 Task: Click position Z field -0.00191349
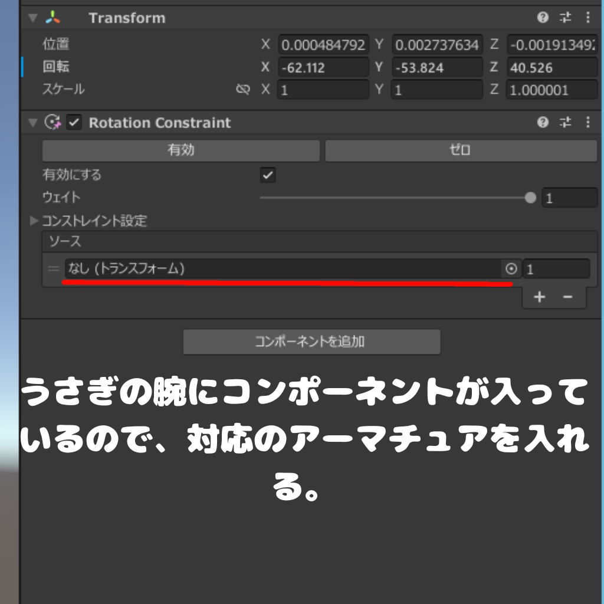tap(552, 45)
